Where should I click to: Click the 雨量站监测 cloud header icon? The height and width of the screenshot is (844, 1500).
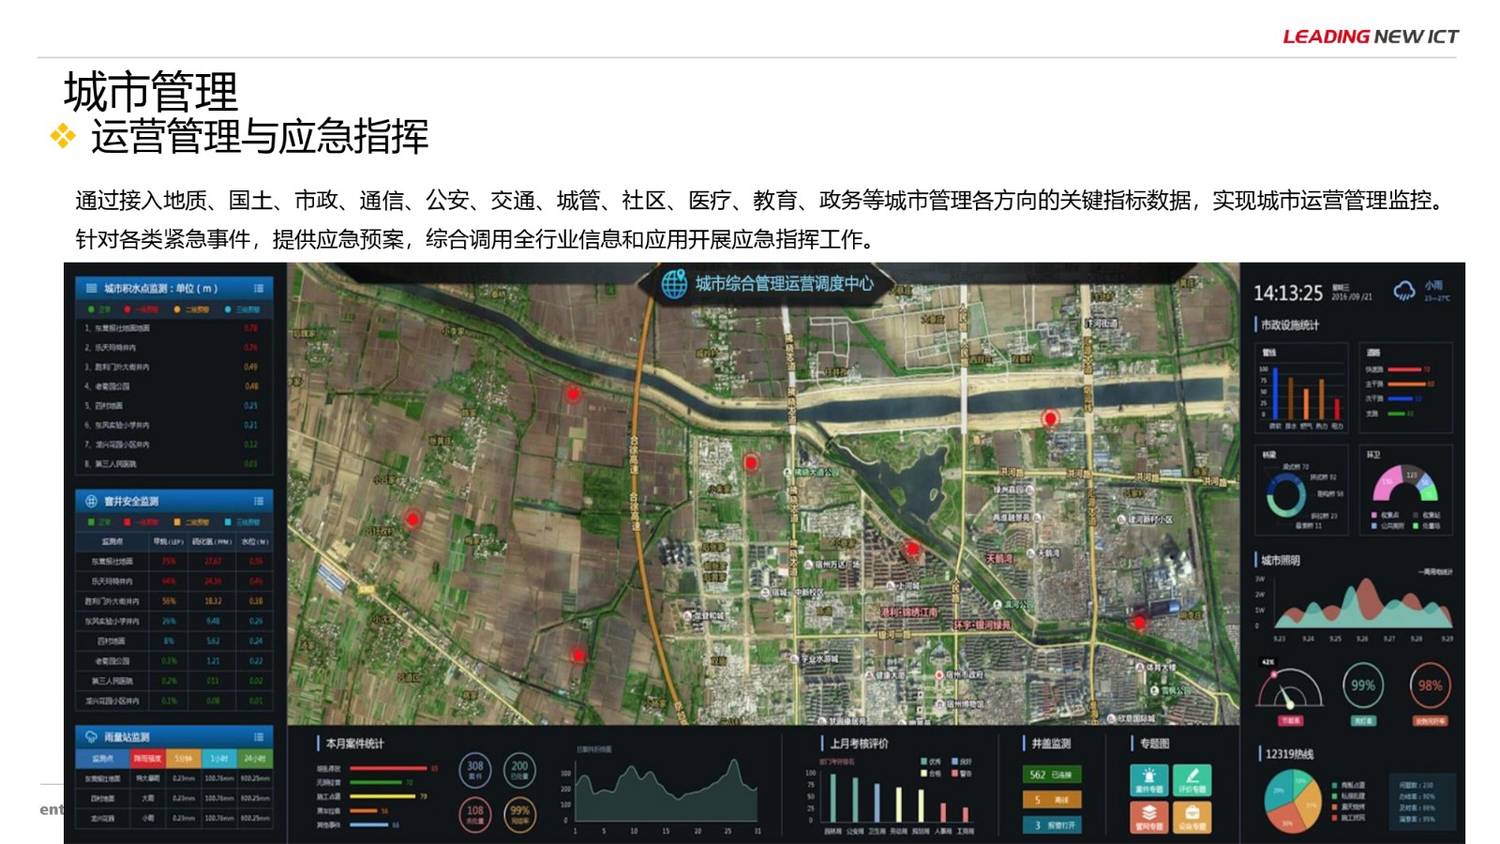(x=92, y=736)
